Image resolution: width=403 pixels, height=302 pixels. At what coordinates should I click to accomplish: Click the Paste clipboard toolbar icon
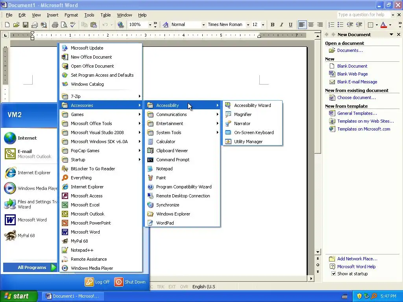click(94, 25)
